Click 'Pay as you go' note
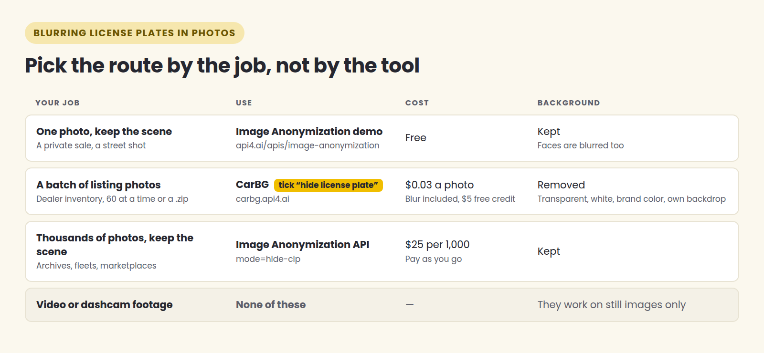Image resolution: width=764 pixels, height=353 pixels. coord(434,259)
